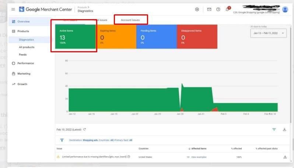294x168 pixels.
Task: Open Marketing in the sidebar
Action: click(24, 74)
